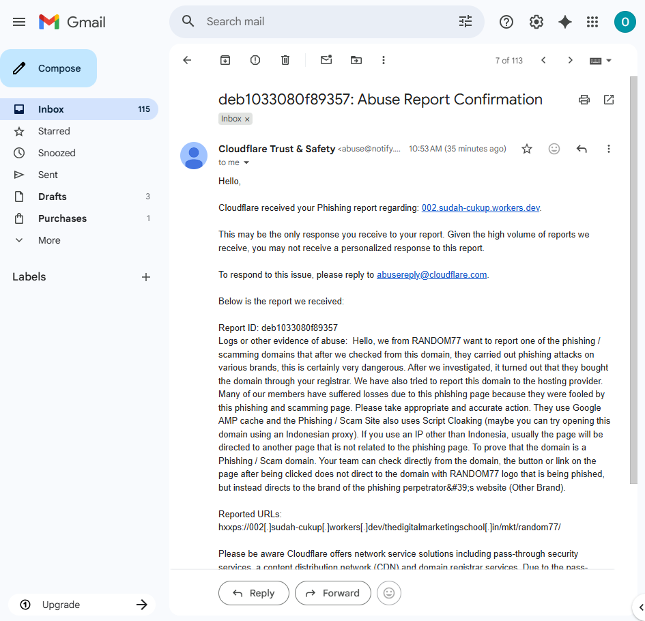Open the Sent folder
The height and width of the screenshot is (621, 645).
coord(79,175)
